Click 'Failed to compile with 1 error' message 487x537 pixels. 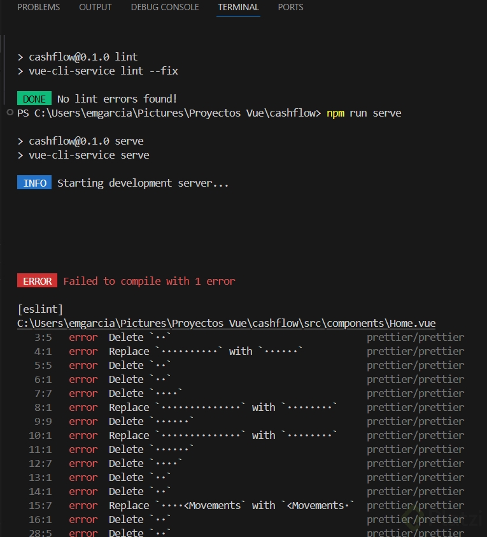149,282
